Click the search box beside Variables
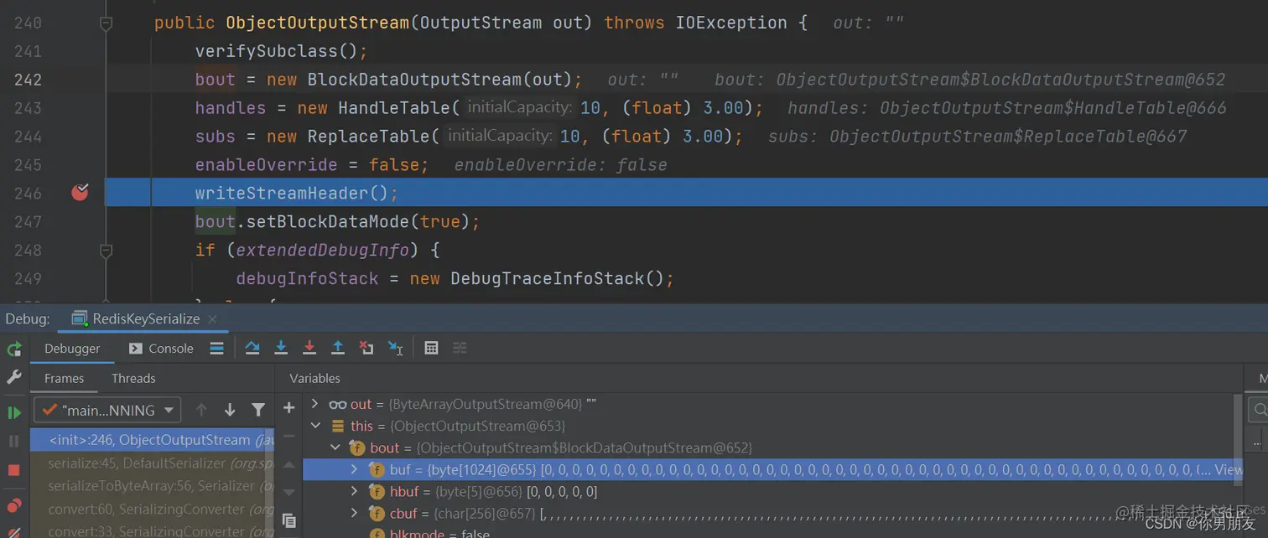 (x=1257, y=409)
